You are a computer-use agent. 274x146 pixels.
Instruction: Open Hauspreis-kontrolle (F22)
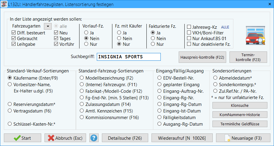tap(202, 57)
